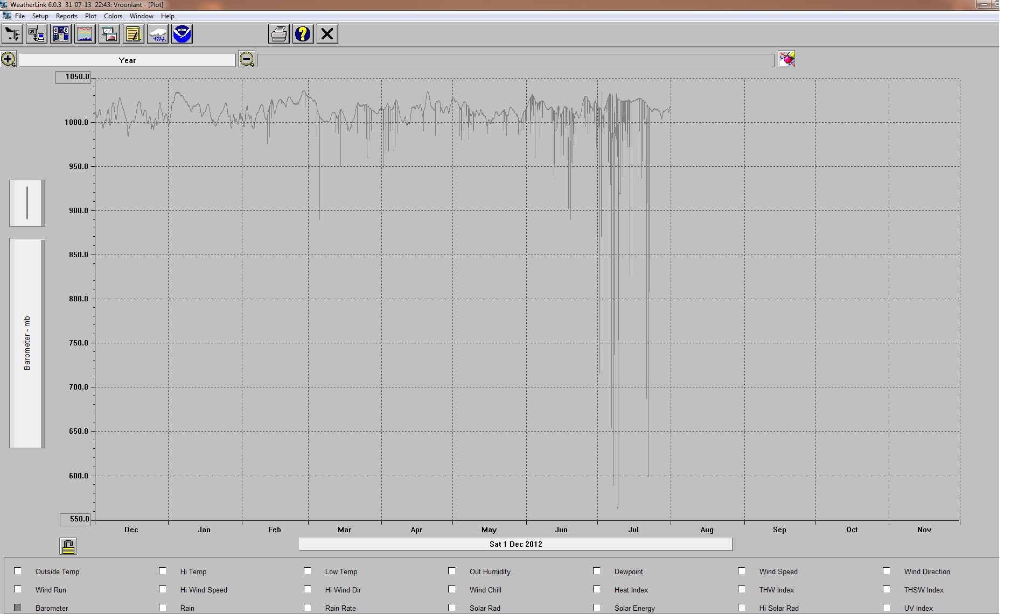The width and height of the screenshot is (1011, 614).
Task: Check the Rain Rate box
Action: click(x=308, y=608)
